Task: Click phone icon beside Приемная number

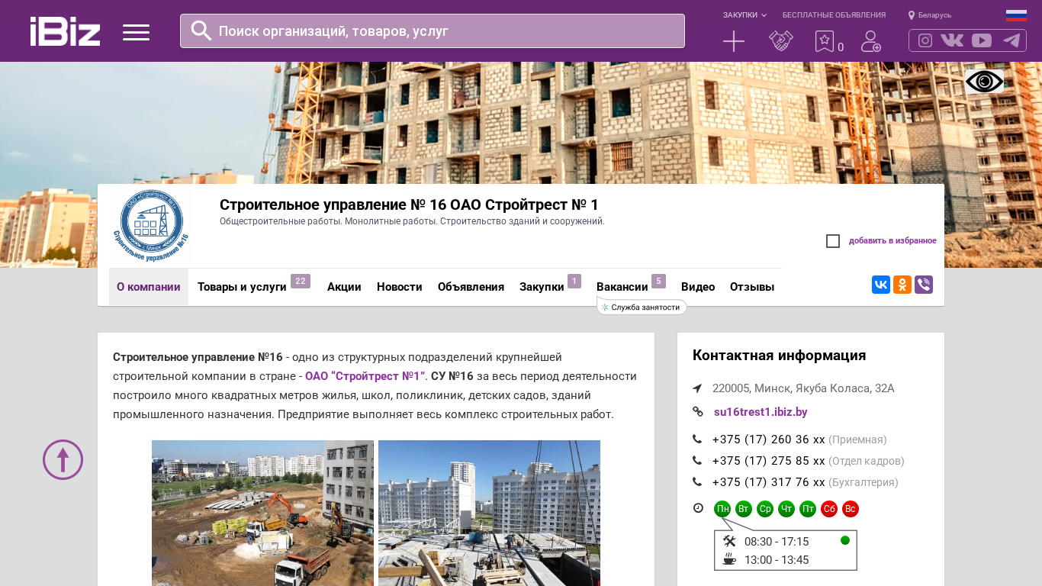Action: (697, 439)
